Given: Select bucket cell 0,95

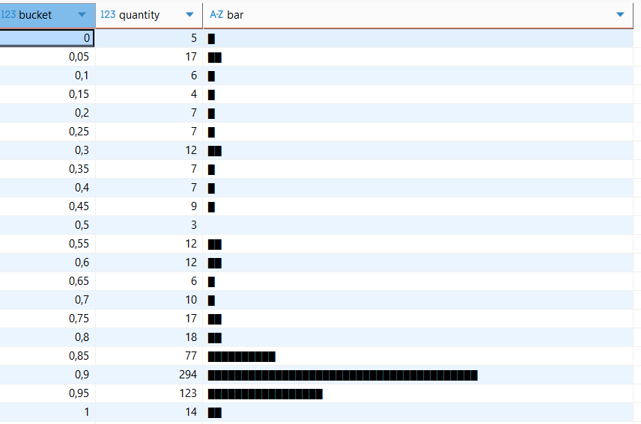Looking at the screenshot, I should [47, 393].
